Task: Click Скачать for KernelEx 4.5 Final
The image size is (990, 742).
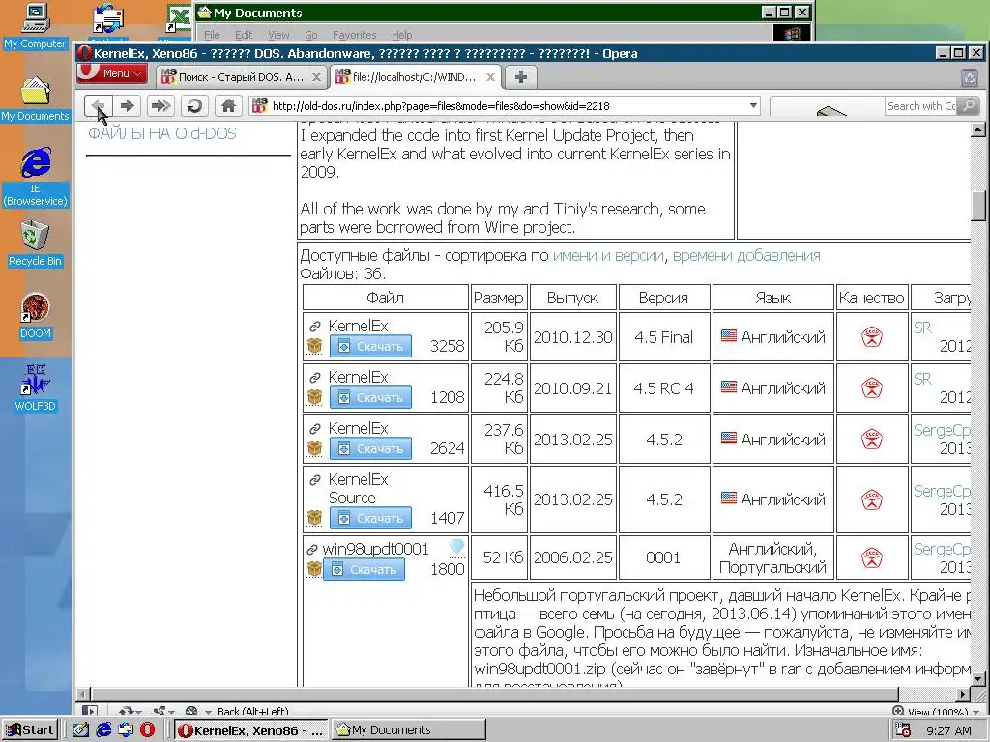Action: point(370,347)
